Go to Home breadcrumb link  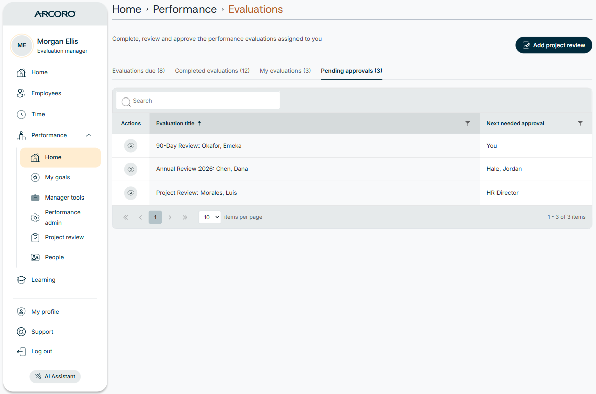tap(127, 9)
